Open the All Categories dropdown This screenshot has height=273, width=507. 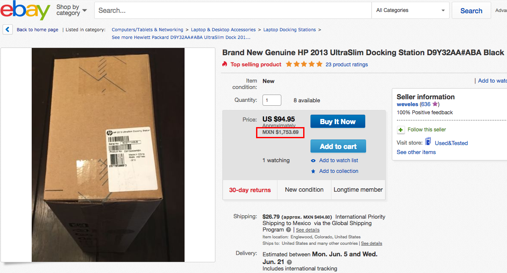click(410, 10)
